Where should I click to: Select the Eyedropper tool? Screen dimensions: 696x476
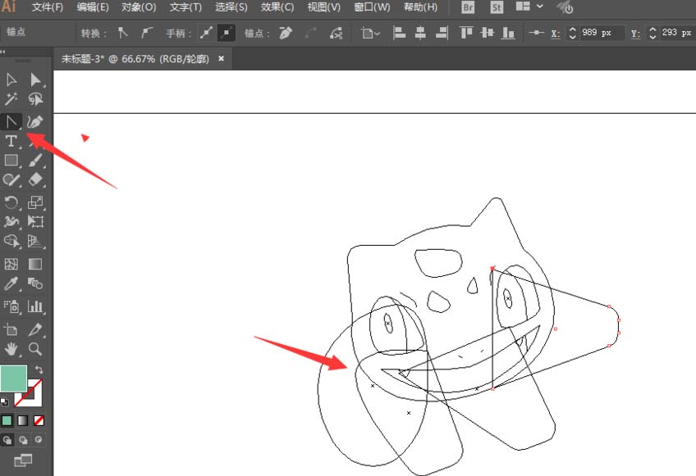[x=11, y=283]
